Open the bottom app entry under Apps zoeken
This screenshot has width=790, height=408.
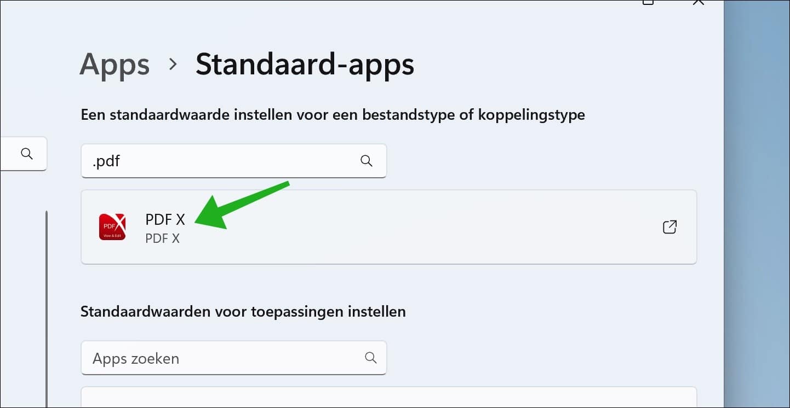[x=388, y=399]
